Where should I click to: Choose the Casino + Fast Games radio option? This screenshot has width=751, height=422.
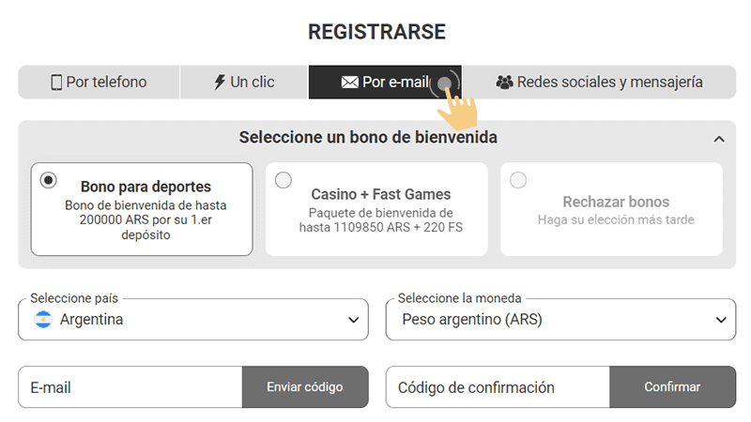tap(283, 180)
